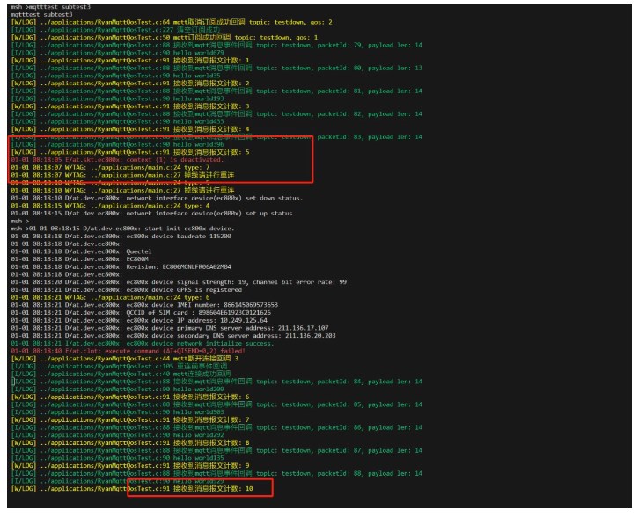The image size is (638, 517).
Task: Select the 'ec800x device baudrate 115200' line
Action: 121,237
